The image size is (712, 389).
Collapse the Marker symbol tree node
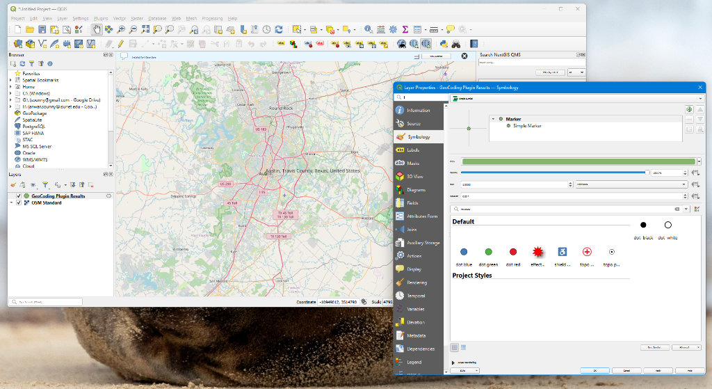click(493, 119)
